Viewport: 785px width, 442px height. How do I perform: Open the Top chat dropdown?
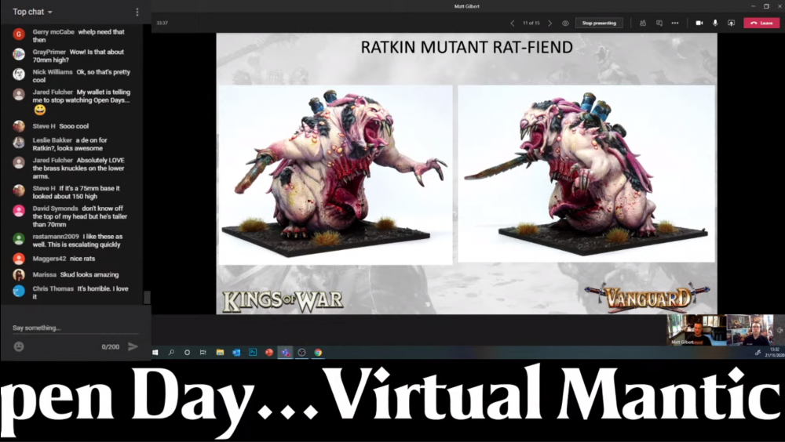click(x=32, y=12)
